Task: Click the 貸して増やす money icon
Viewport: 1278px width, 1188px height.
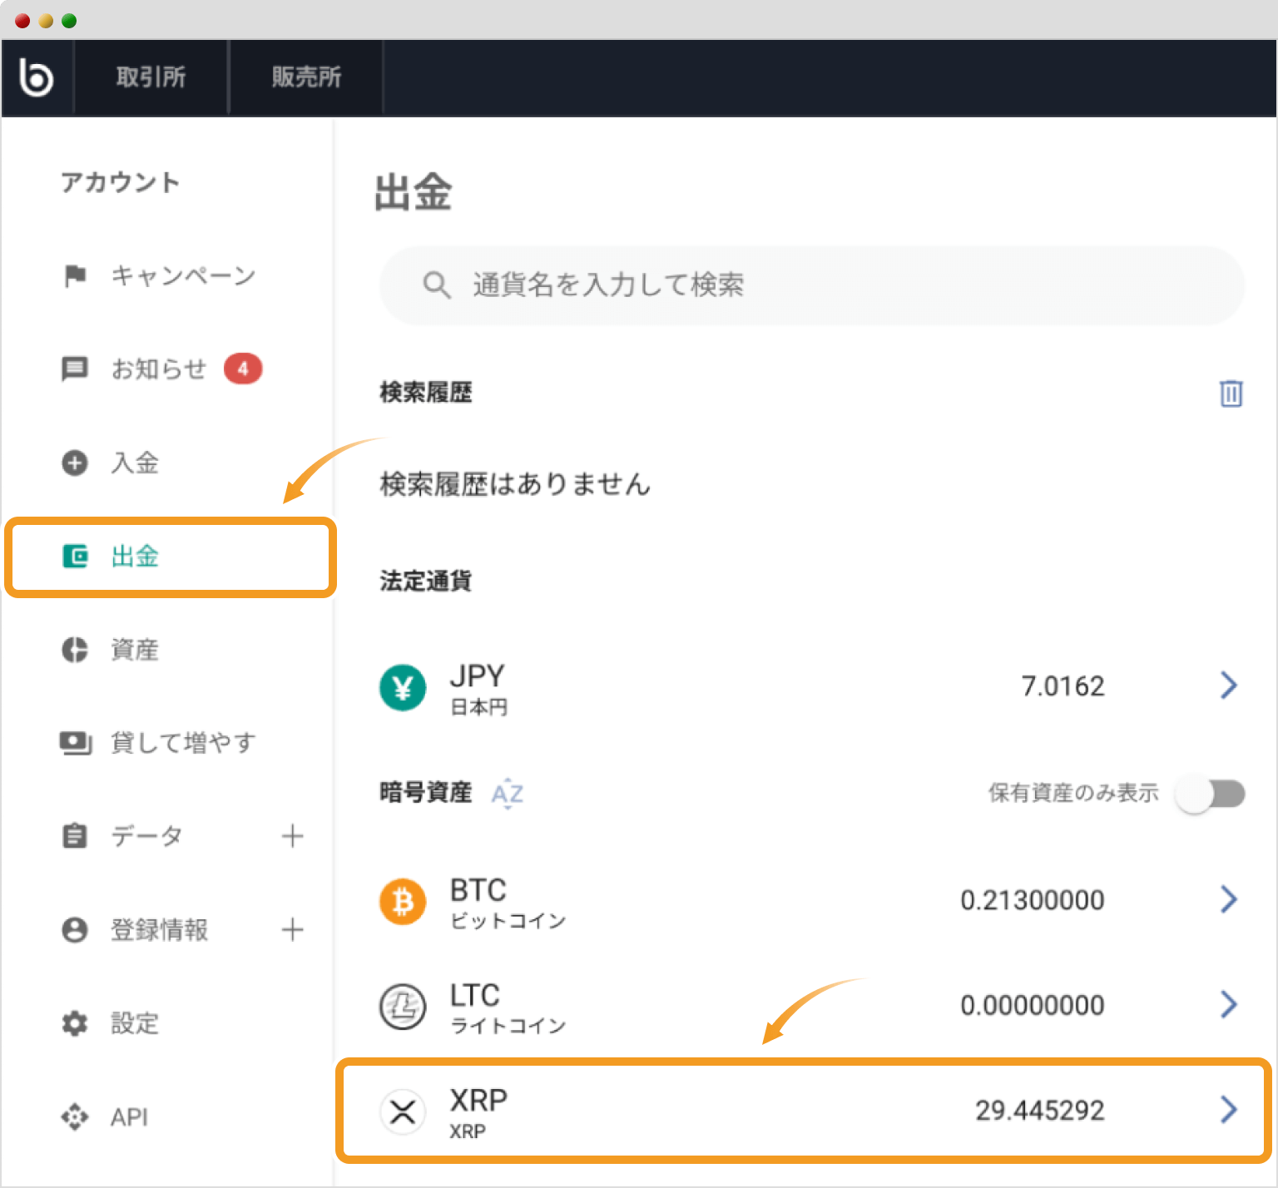Action: coord(75,743)
